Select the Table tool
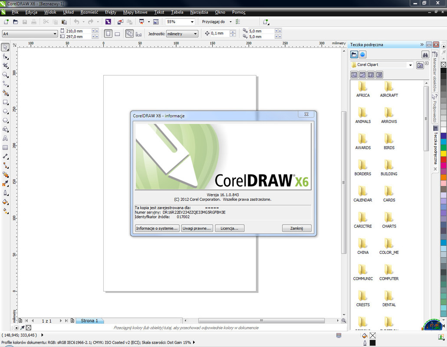 (x=5, y=147)
